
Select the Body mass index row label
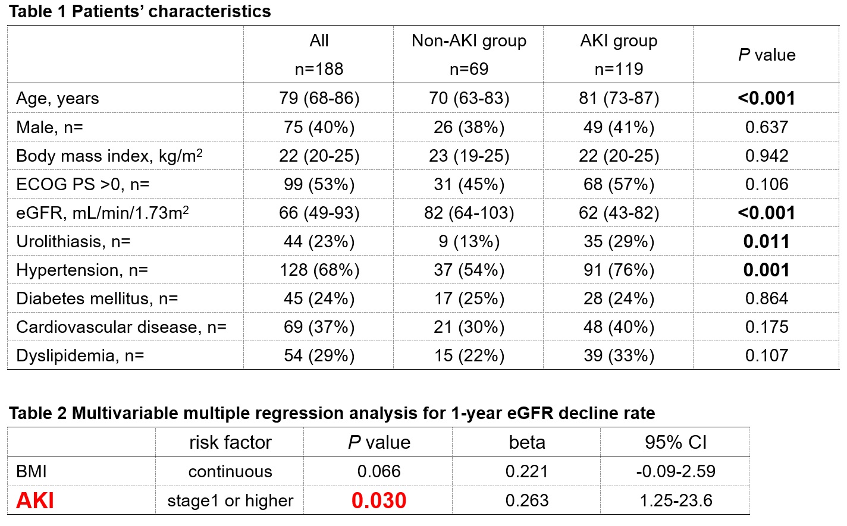pos(109,156)
